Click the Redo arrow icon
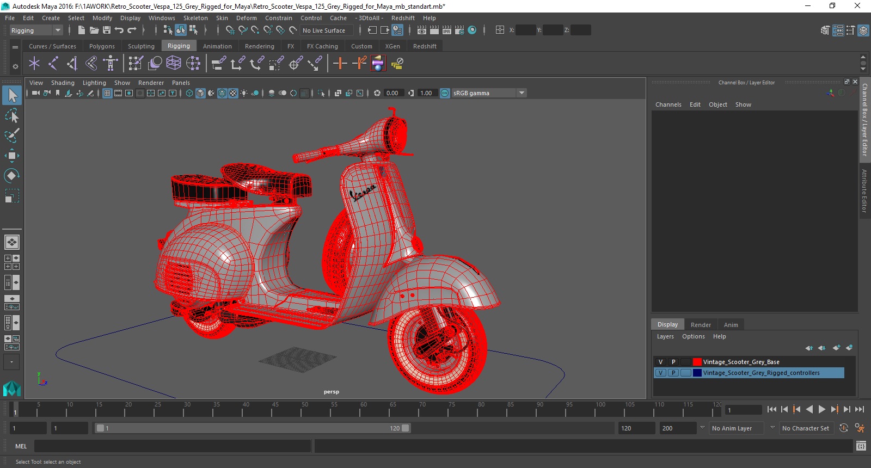The image size is (871, 468). [132, 30]
